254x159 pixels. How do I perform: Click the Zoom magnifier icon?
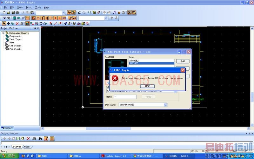90,12
